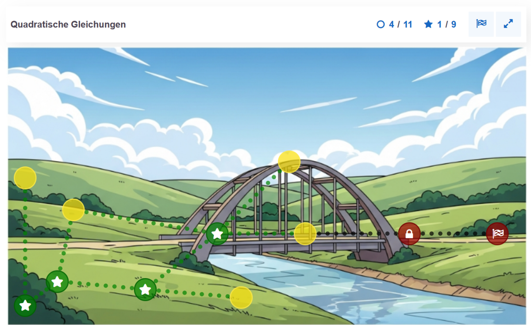
Task: Select yellow stage on the left meadow
Action: [73, 210]
